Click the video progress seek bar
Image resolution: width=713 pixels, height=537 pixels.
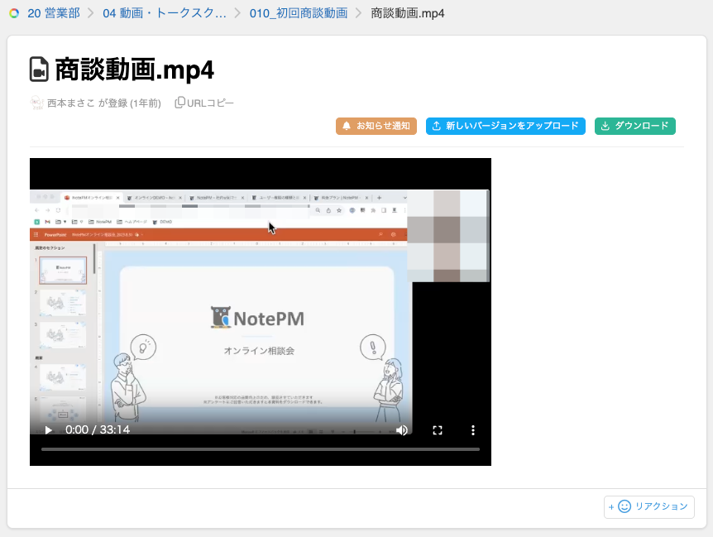[x=260, y=449]
